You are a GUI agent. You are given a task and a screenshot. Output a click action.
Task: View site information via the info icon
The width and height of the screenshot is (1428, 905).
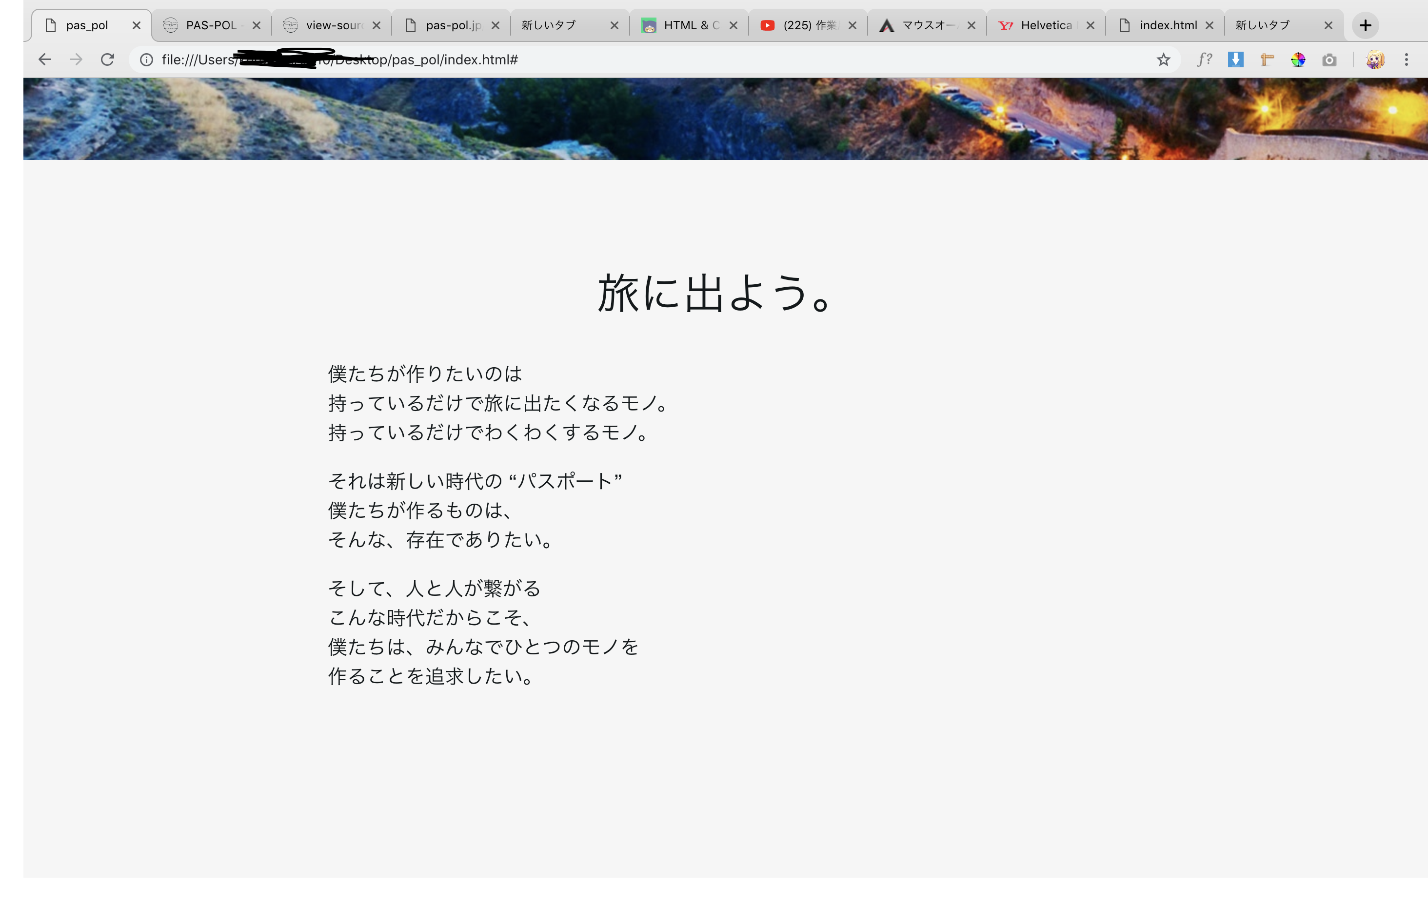(x=145, y=59)
